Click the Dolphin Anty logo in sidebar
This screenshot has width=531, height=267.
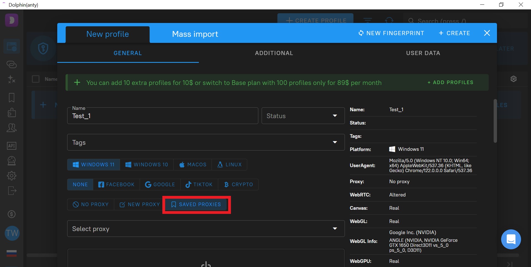tap(12, 20)
